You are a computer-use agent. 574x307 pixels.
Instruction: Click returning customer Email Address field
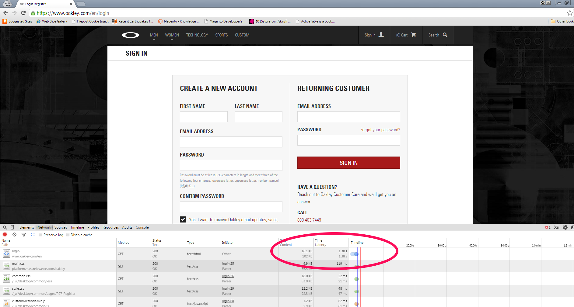[349, 117]
